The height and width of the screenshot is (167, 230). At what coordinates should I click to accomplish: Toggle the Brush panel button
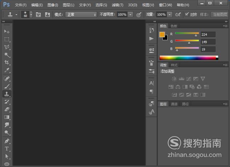pos(39,15)
